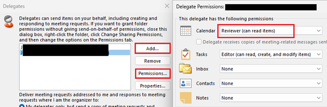
Task: Click the Add... button
Action: pos(153,49)
